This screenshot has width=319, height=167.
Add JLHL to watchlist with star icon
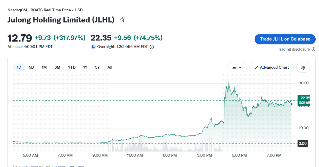[x=122, y=20]
